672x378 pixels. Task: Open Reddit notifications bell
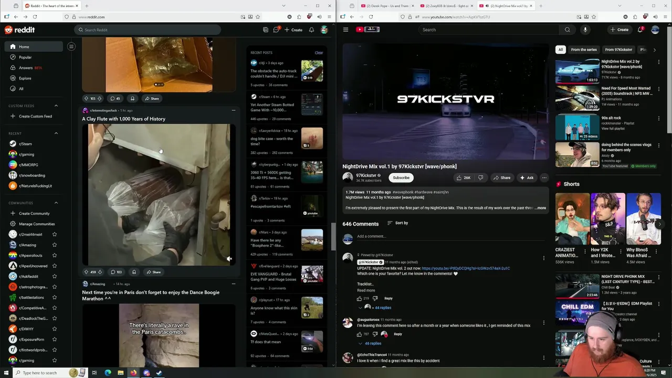tap(311, 30)
